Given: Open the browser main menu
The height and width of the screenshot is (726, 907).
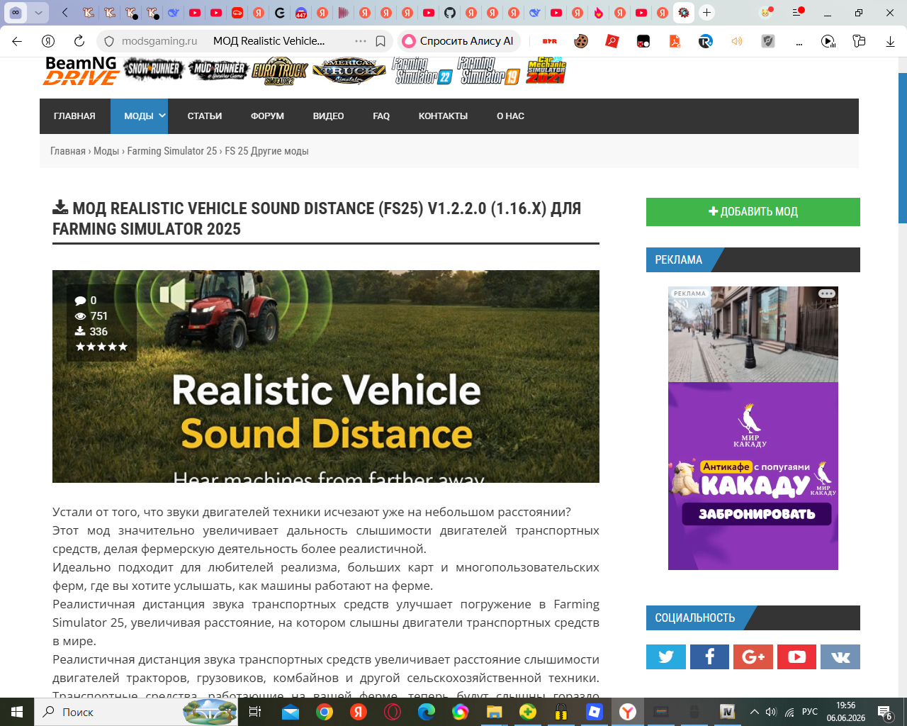Looking at the screenshot, I should pyautogui.click(x=797, y=13).
